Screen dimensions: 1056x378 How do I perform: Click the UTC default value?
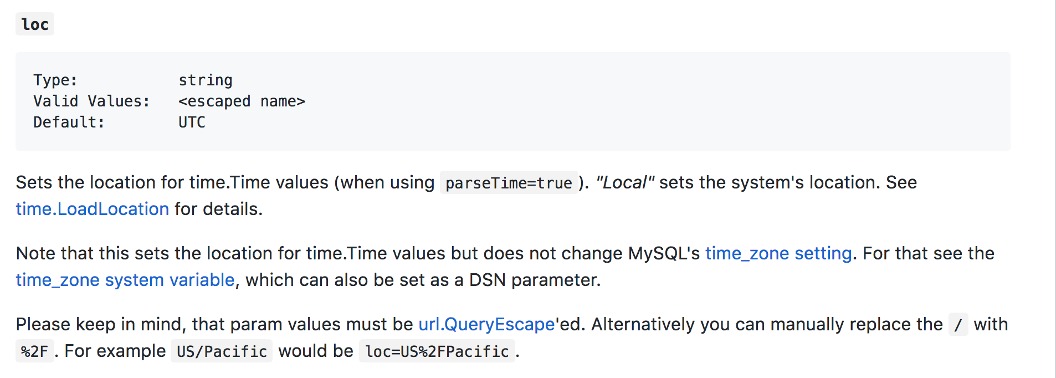(192, 122)
